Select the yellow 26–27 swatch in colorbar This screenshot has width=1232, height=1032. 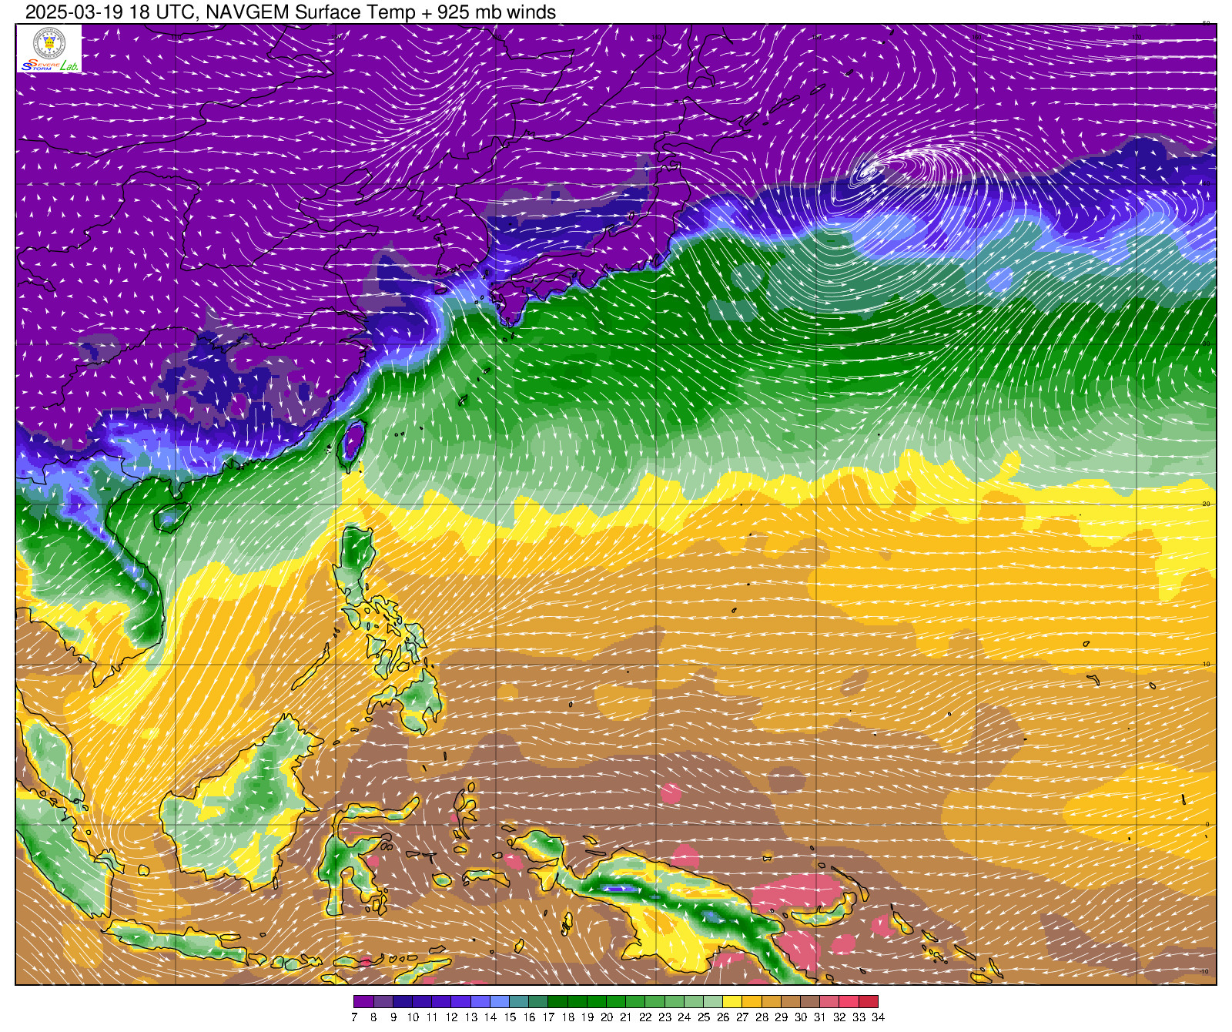tap(733, 1001)
